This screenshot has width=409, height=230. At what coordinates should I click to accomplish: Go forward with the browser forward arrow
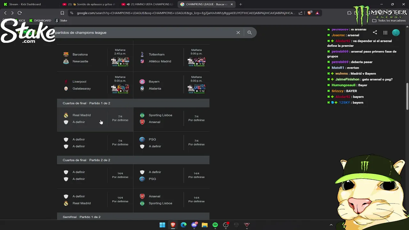pos(12,13)
